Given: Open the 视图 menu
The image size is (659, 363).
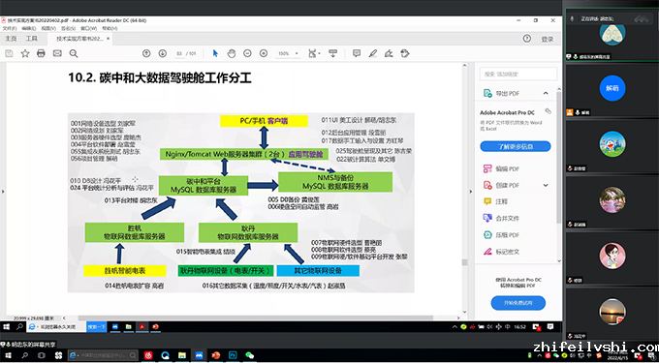Looking at the screenshot, I should pyautogui.click(x=48, y=28).
